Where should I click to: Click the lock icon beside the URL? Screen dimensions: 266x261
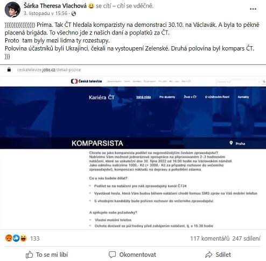coord(9,69)
